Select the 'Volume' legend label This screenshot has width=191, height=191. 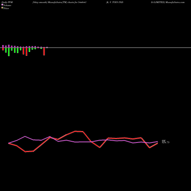(7, 5)
